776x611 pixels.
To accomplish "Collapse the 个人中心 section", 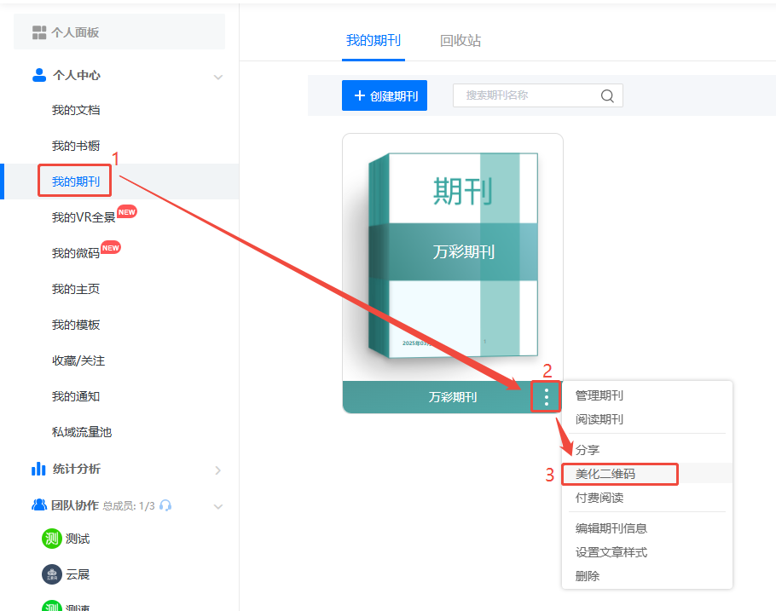I will [217, 77].
